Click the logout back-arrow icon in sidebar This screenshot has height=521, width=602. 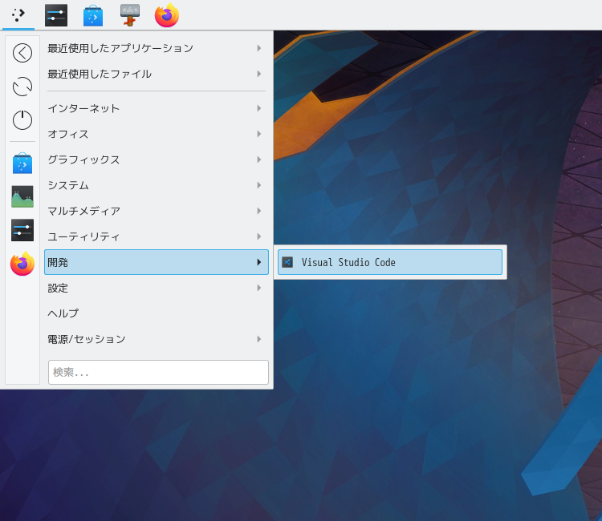pos(22,53)
